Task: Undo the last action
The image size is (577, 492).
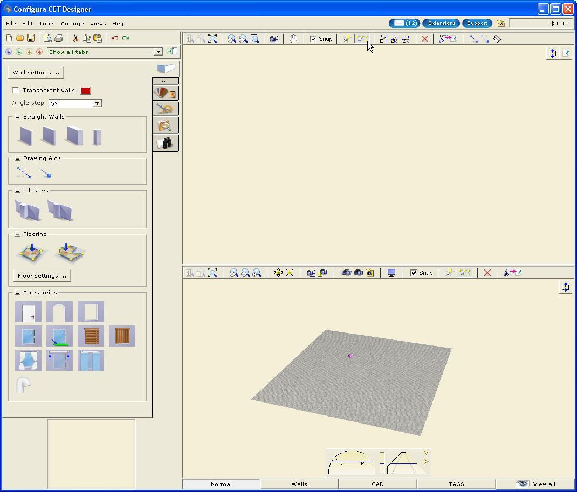Action: coord(114,38)
